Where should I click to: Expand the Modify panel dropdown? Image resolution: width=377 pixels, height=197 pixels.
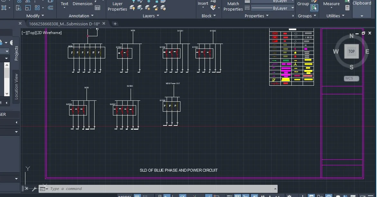(x=43, y=16)
